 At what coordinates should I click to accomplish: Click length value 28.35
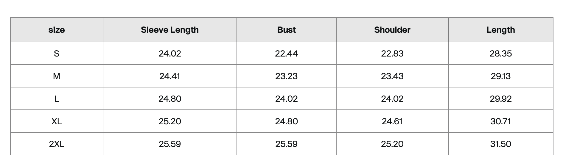click(x=501, y=54)
